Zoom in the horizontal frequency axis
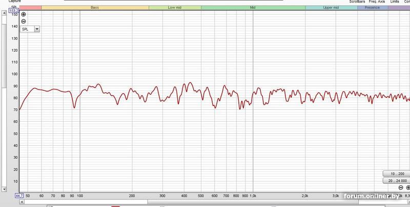 [408, 188]
